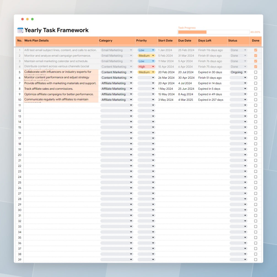Select the 'A/B test email subject lines' cell
Image resolution: width=277 pixels, height=277 pixels.
tap(61, 50)
